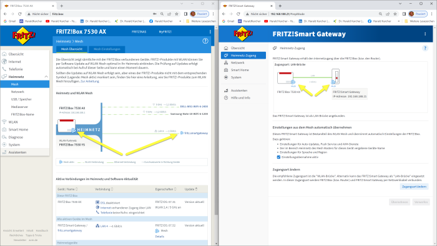Viewport: 437px width, 246px height.
Task: Open new tab in left browser window
Action: coord(62,6)
